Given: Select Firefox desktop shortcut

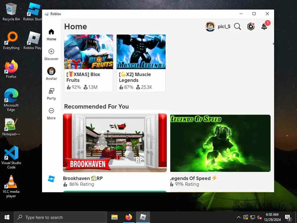Looking at the screenshot, I should (11, 69).
